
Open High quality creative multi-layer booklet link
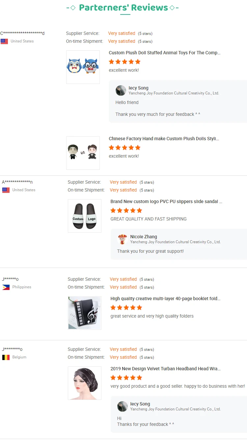click(x=166, y=299)
